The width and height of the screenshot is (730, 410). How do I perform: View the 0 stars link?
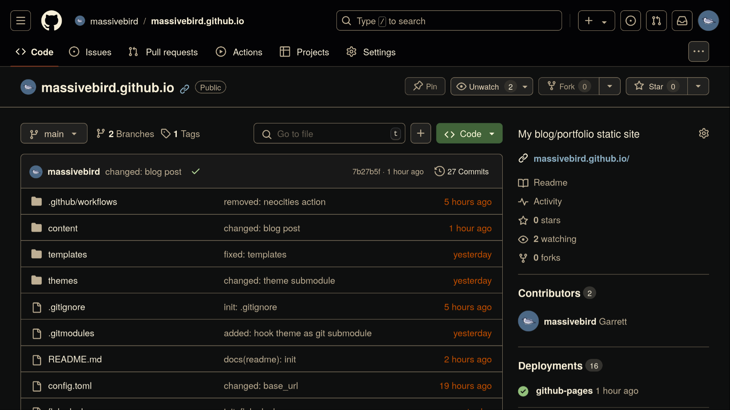(547, 220)
